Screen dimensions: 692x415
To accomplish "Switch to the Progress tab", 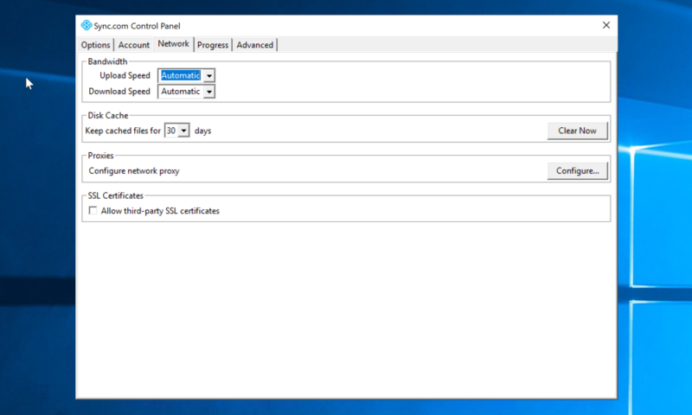I will point(213,45).
